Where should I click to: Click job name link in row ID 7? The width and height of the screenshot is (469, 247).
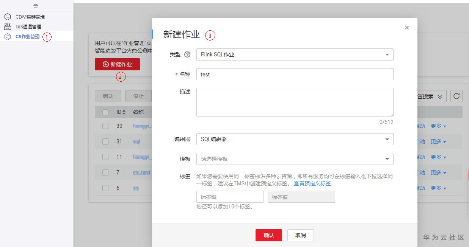(142, 172)
